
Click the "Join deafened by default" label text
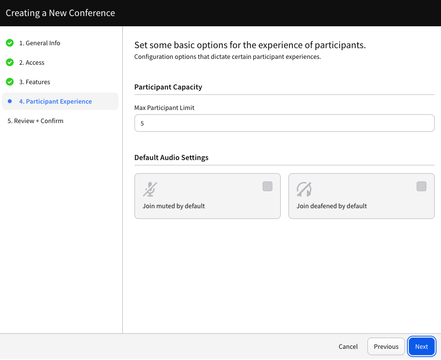pyautogui.click(x=331, y=206)
